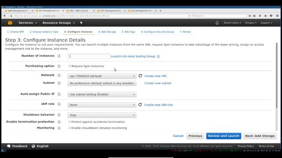Viewport: 282px width, 158px height.
Task: Enable Request Spot instances checkbox
Action: (70, 66)
